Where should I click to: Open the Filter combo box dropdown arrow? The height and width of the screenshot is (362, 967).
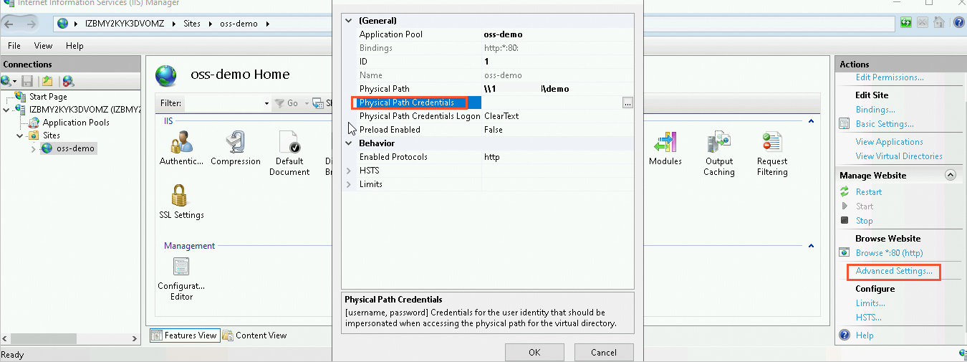pos(266,103)
